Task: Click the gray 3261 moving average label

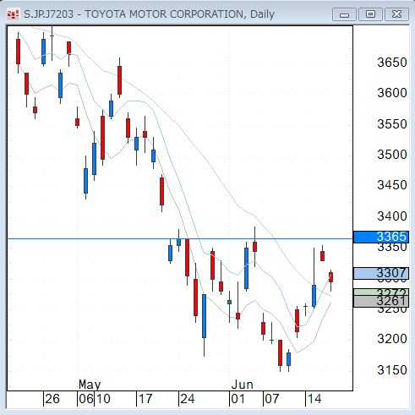Action: pos(381,301)
